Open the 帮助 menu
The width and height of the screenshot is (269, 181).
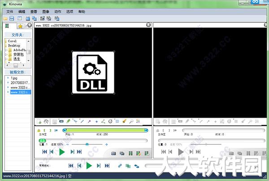click(82, 12)
